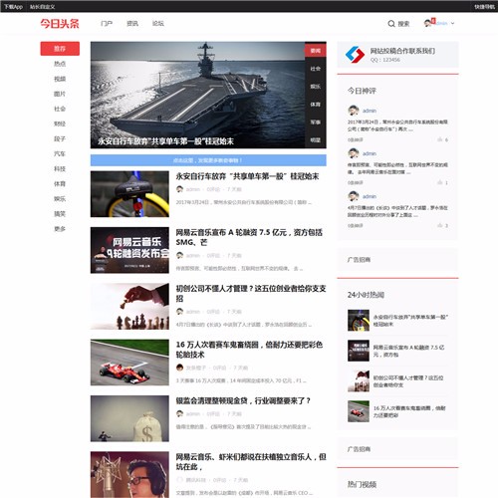Select 搞笑 in the left sidebar
Image resolution: width=498 pixels, height=498 pixels.
point(60,214)
